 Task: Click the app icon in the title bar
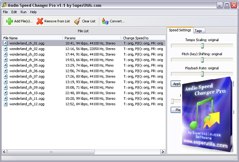(4, 5)
